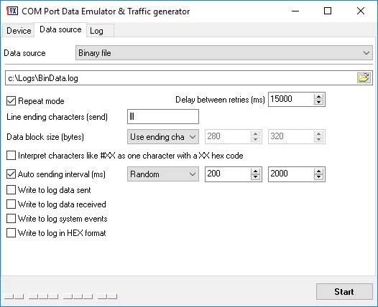Open the Random interval mode dropdown

coord(163,174)
